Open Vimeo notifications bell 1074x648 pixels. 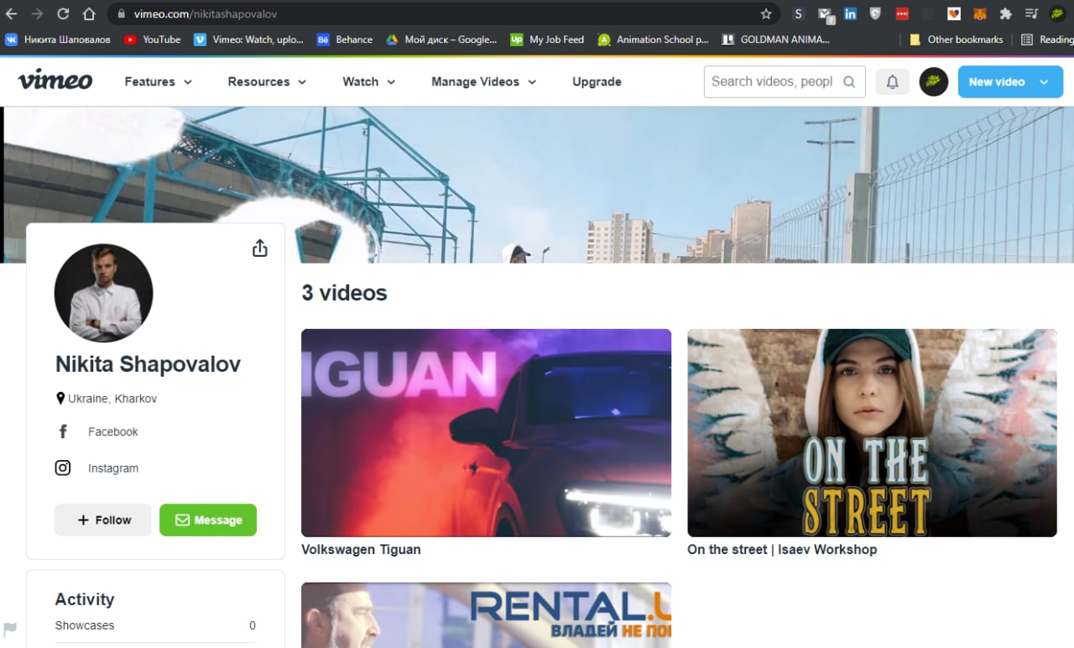[x=893, y=81]
